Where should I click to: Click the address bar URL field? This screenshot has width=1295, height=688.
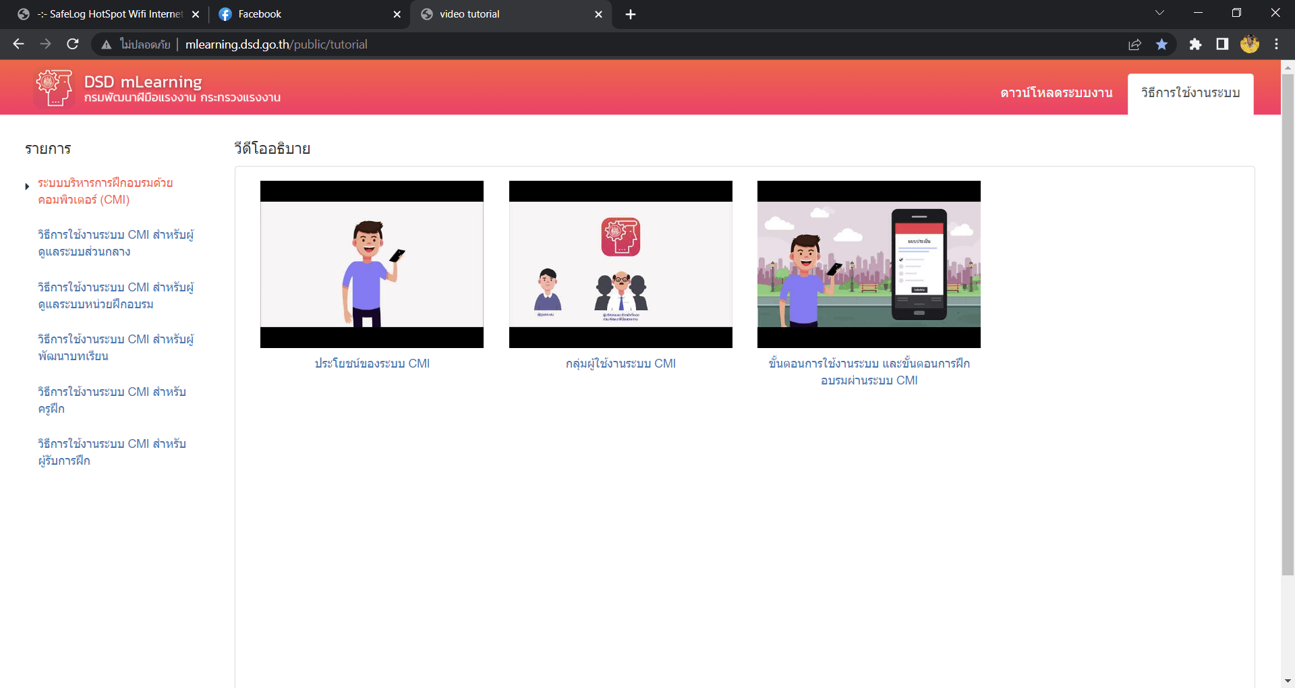coord(607,45)
